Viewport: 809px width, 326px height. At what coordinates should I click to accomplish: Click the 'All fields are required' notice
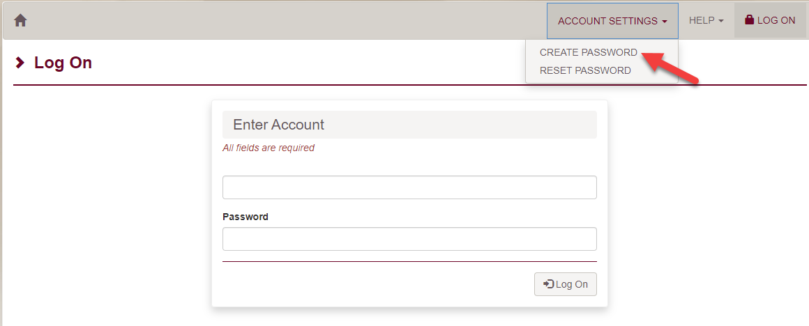[269, 148]
